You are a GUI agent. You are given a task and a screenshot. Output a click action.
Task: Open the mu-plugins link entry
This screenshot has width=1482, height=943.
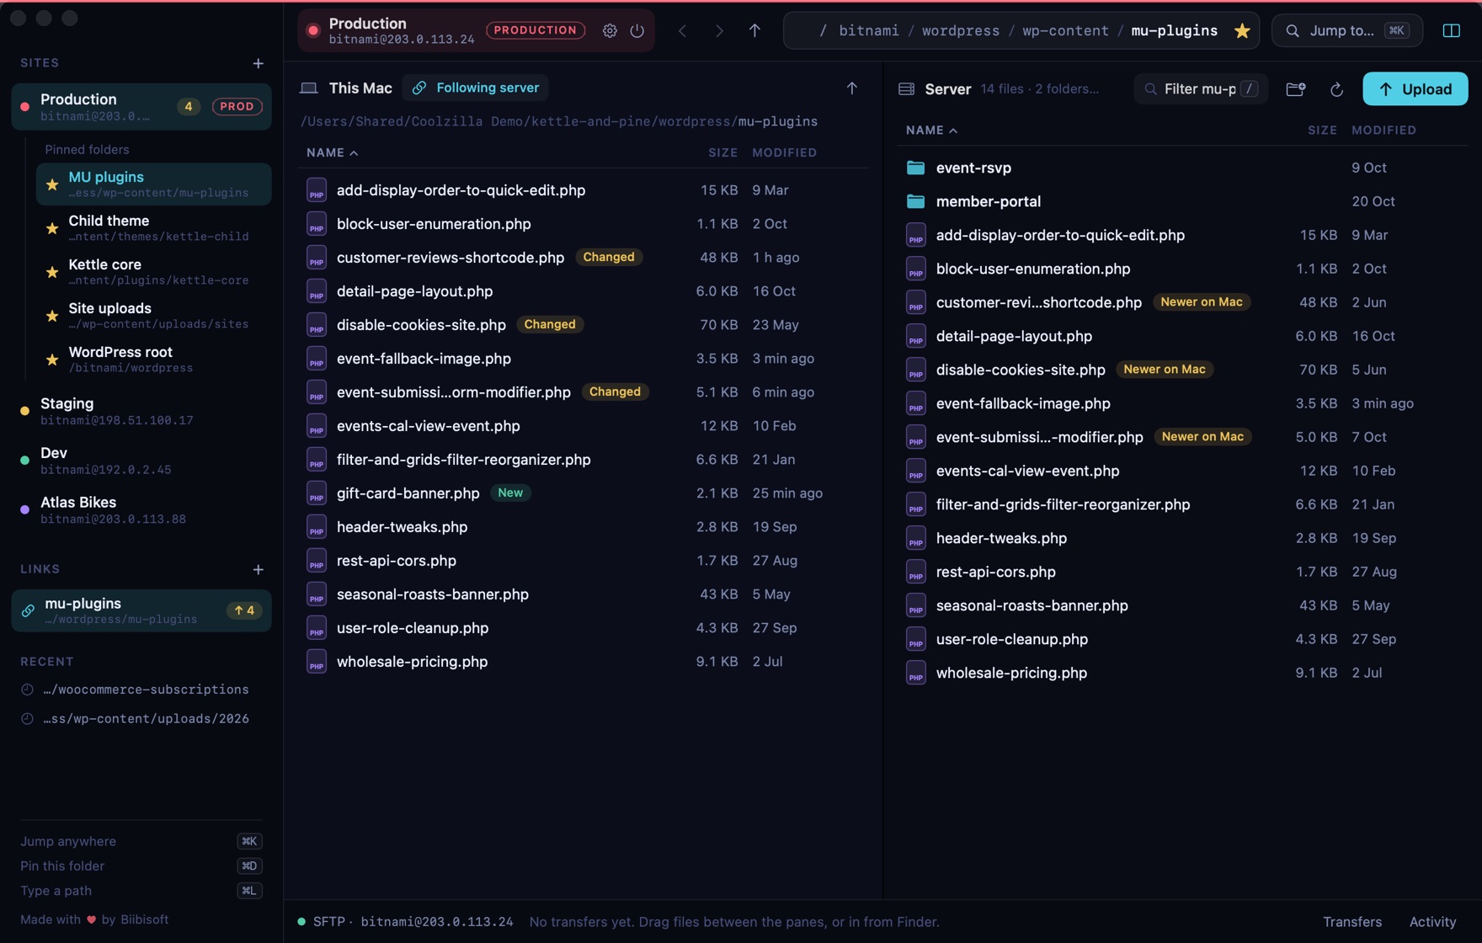pos(141,610)
